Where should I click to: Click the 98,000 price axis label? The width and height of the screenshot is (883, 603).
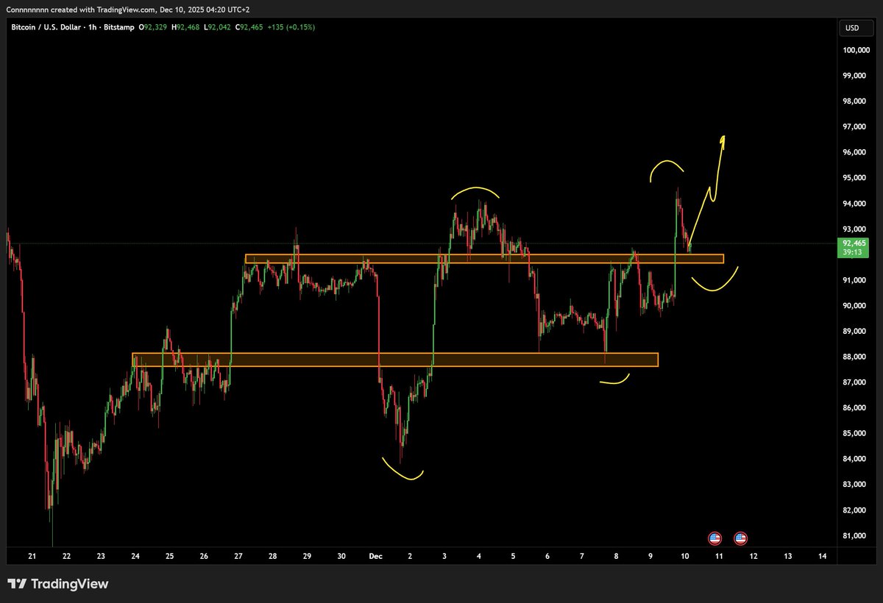pyautogui.click(x=856, y=101)
